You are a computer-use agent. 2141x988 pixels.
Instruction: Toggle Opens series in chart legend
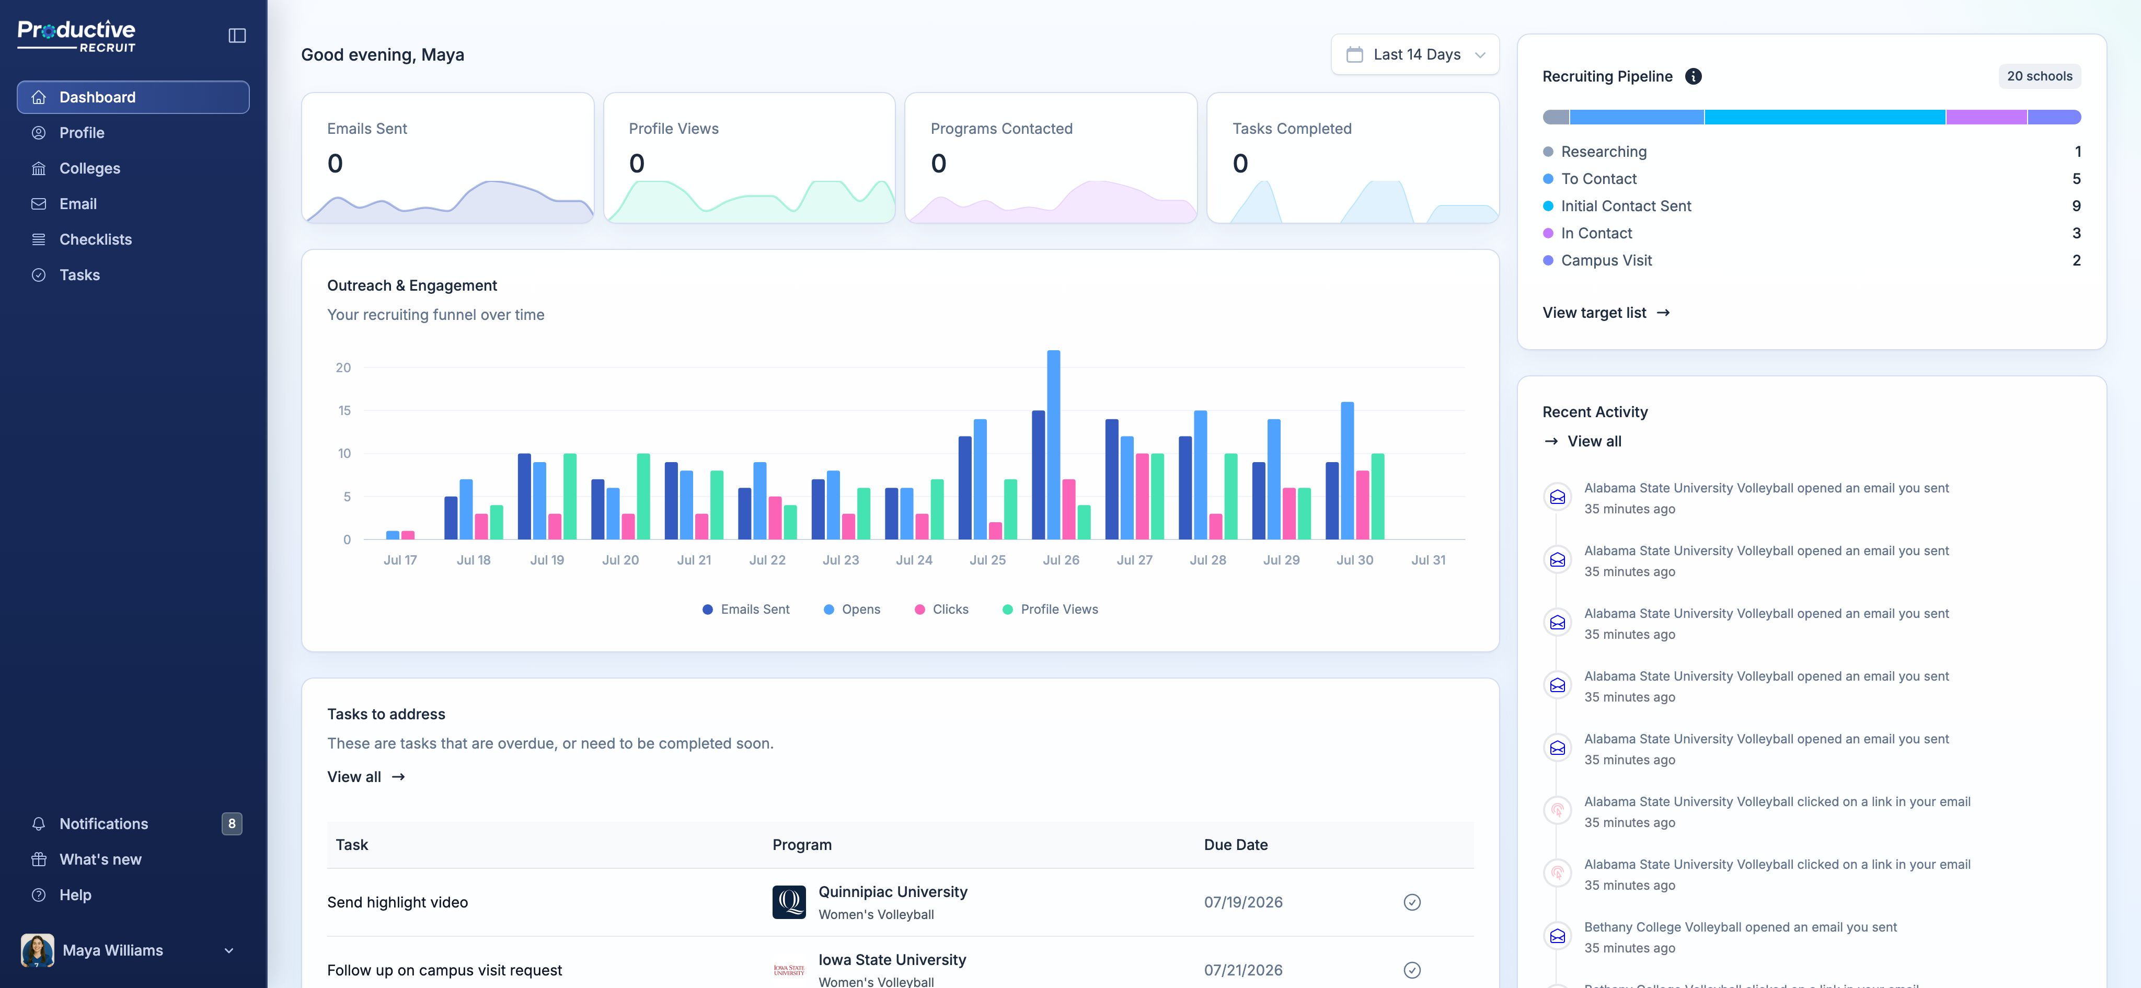click(x=851, y=609)
